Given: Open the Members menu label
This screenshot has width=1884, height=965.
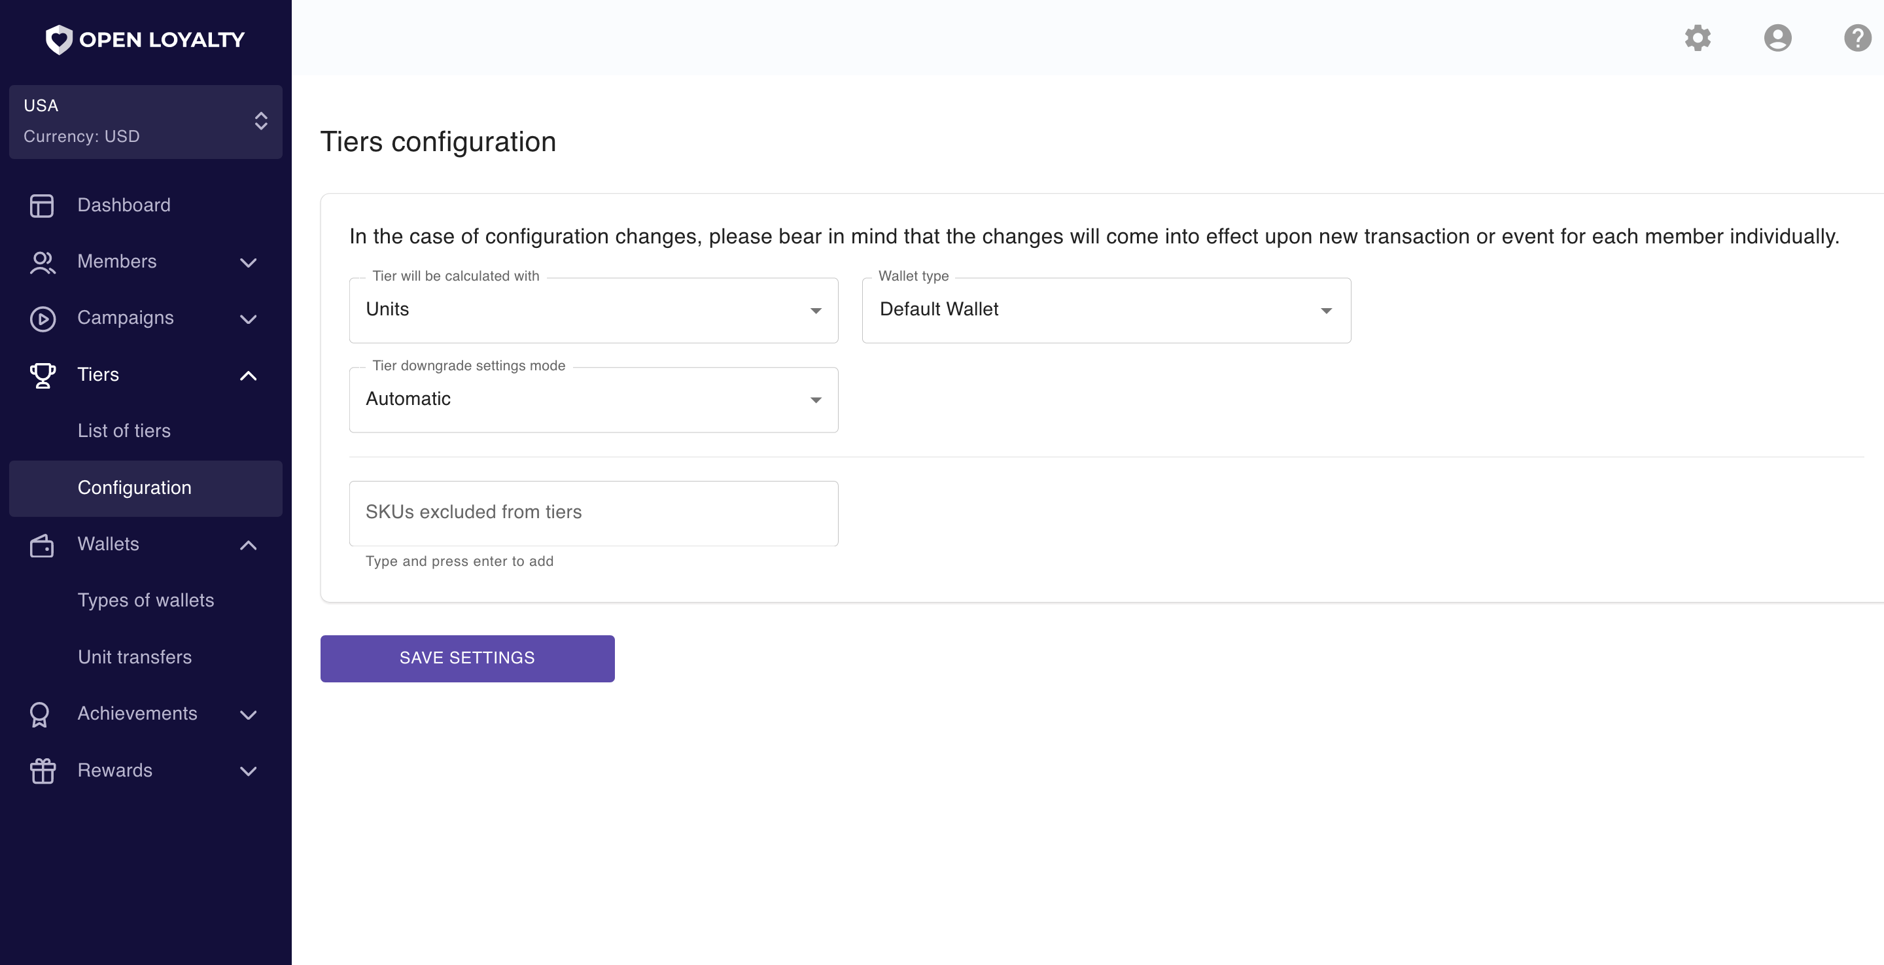Looking at the screenshot, I should (x=117, y=261).
